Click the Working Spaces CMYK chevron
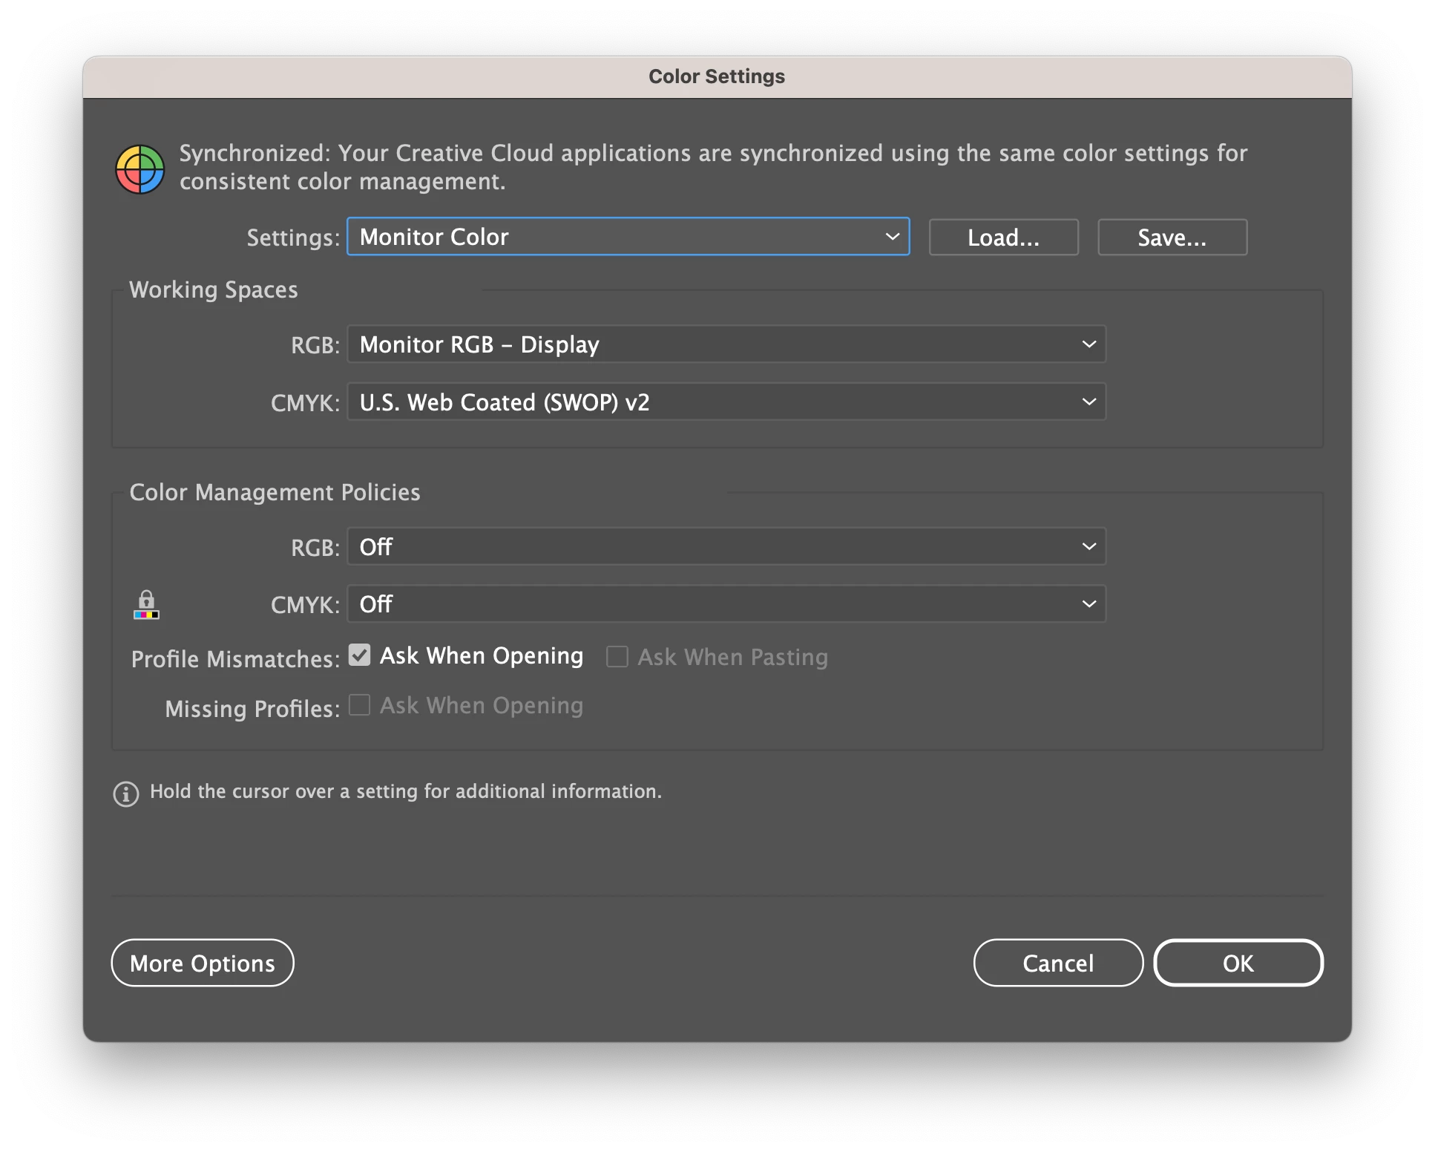1435x1152 pixels. pyautogui.click(x=1088, y=402)
